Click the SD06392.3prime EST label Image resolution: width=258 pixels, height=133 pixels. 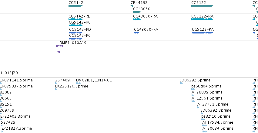(x=216, y=110)
